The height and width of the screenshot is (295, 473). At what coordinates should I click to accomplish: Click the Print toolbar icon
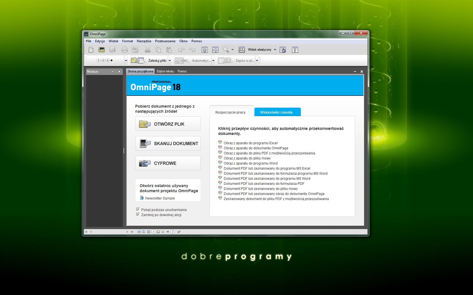pyautogui.click(x=125, y=50)
